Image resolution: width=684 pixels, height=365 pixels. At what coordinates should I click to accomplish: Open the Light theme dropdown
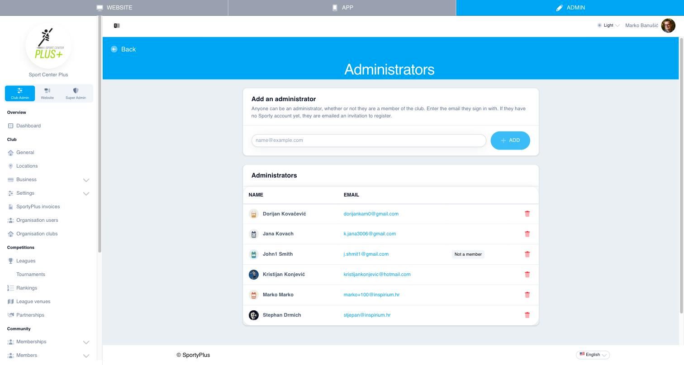[x=608, y=25]
